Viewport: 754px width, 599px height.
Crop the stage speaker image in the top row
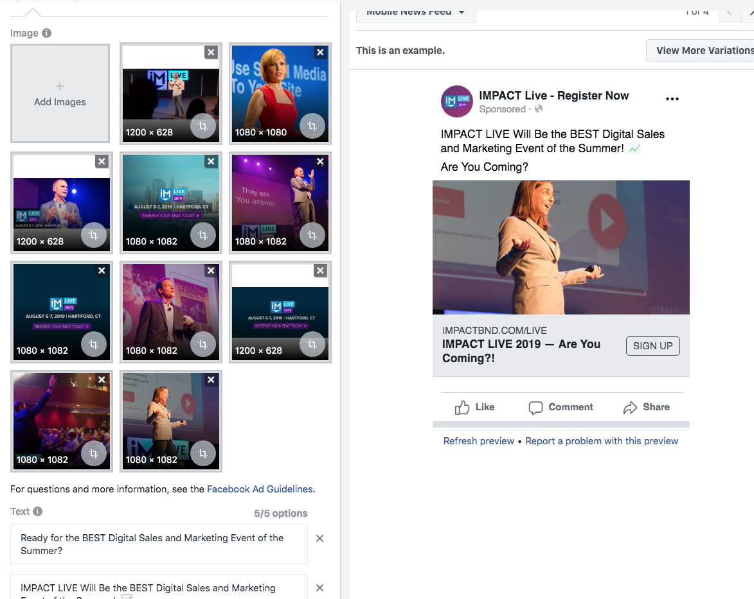(x=203, y=126)
